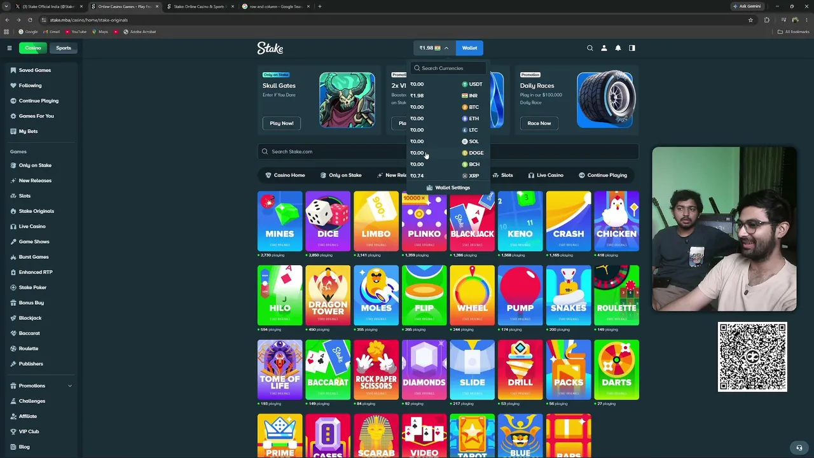Viewport: 814px width, 458px height.
Task: Open a new browser tab
Action: pos(320,6)
